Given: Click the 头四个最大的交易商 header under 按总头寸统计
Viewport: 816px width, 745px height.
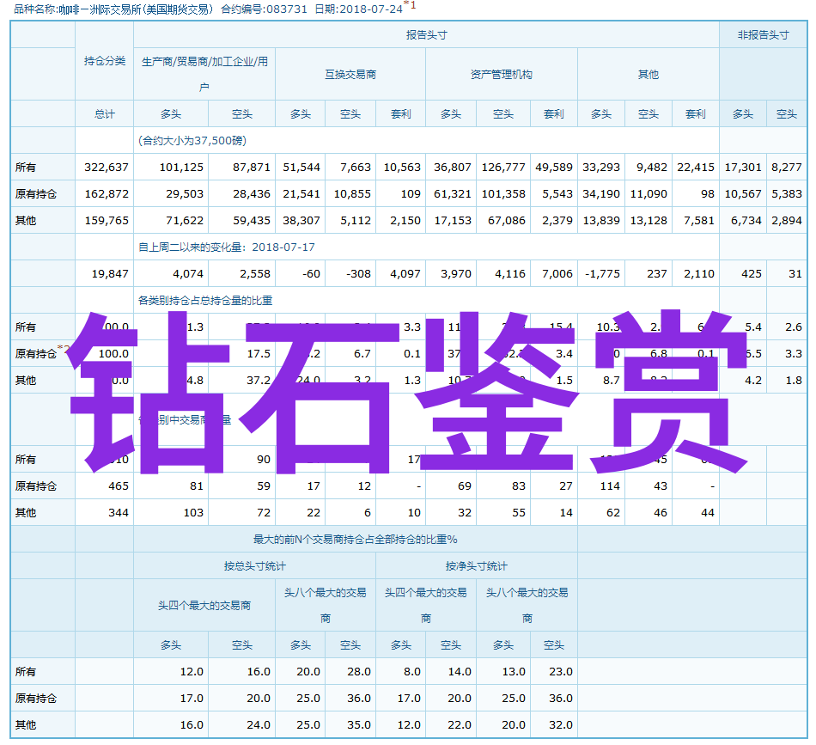Looking at the screenshot, I should click(x=204, y=605).
